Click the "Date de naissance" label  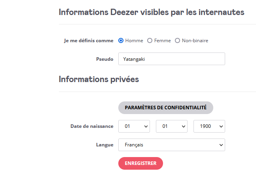point(92,126)
